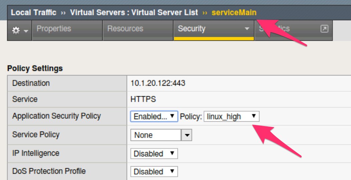Image resolution: width=351 pixels, height=180 pixels.
Task: Click the HTTPS service value
Action: (143, 99)
